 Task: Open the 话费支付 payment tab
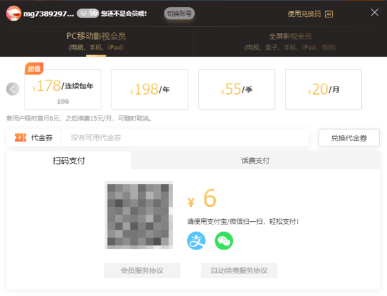[255, 161]
